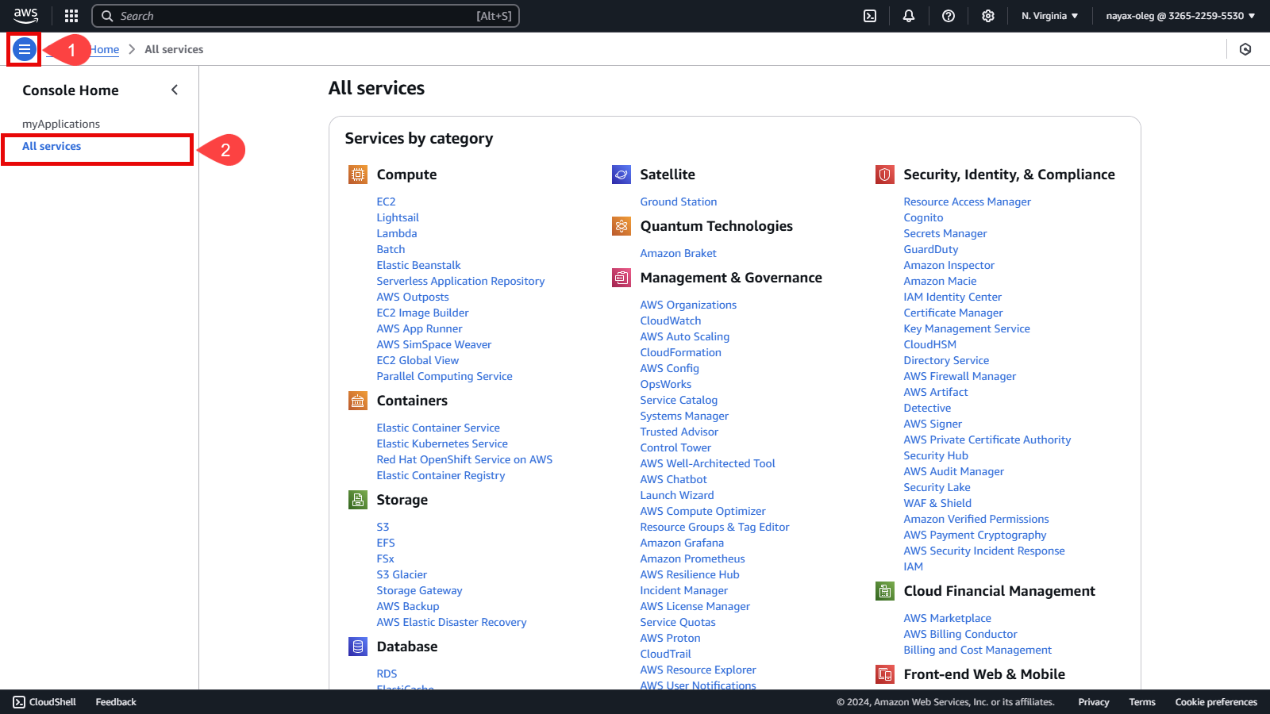1270x714 pixels.
Task: Click the hexagon icon below the account menu
Action: coord(1245,49)
